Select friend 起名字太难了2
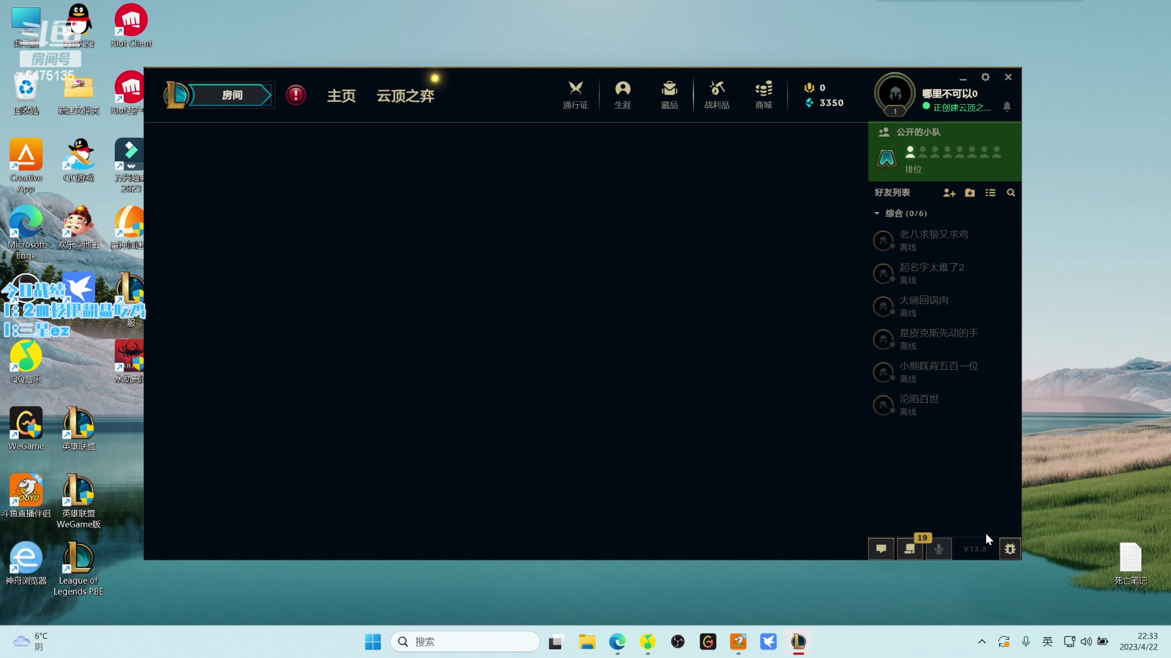This screenshot has height=658, width=1171. click(x=945, y=274)
